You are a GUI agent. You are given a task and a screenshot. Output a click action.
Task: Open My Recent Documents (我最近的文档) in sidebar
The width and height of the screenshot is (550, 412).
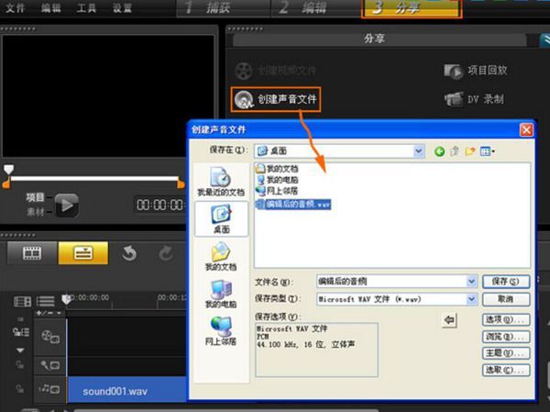click(x=221, y=181)
